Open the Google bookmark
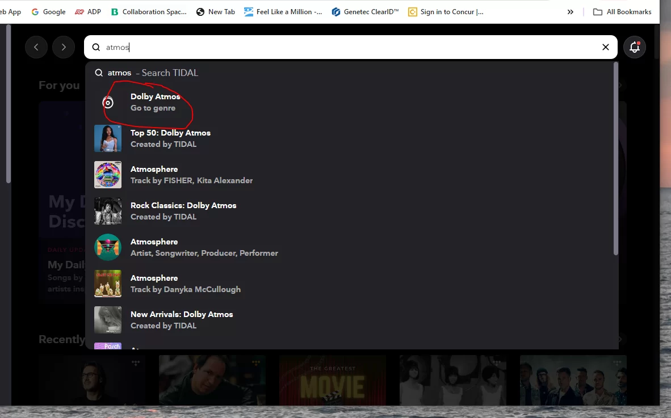The image size is (671, 418). tap(48, 12)
